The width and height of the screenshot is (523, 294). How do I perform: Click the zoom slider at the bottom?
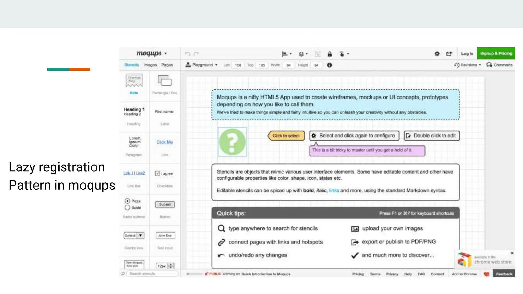195,274
